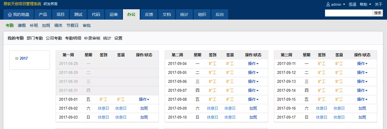Click the home icon in 我的地盘 tab
Image resolution: width=387 pixels, height=129 pixels.
(x=10, y=15)
